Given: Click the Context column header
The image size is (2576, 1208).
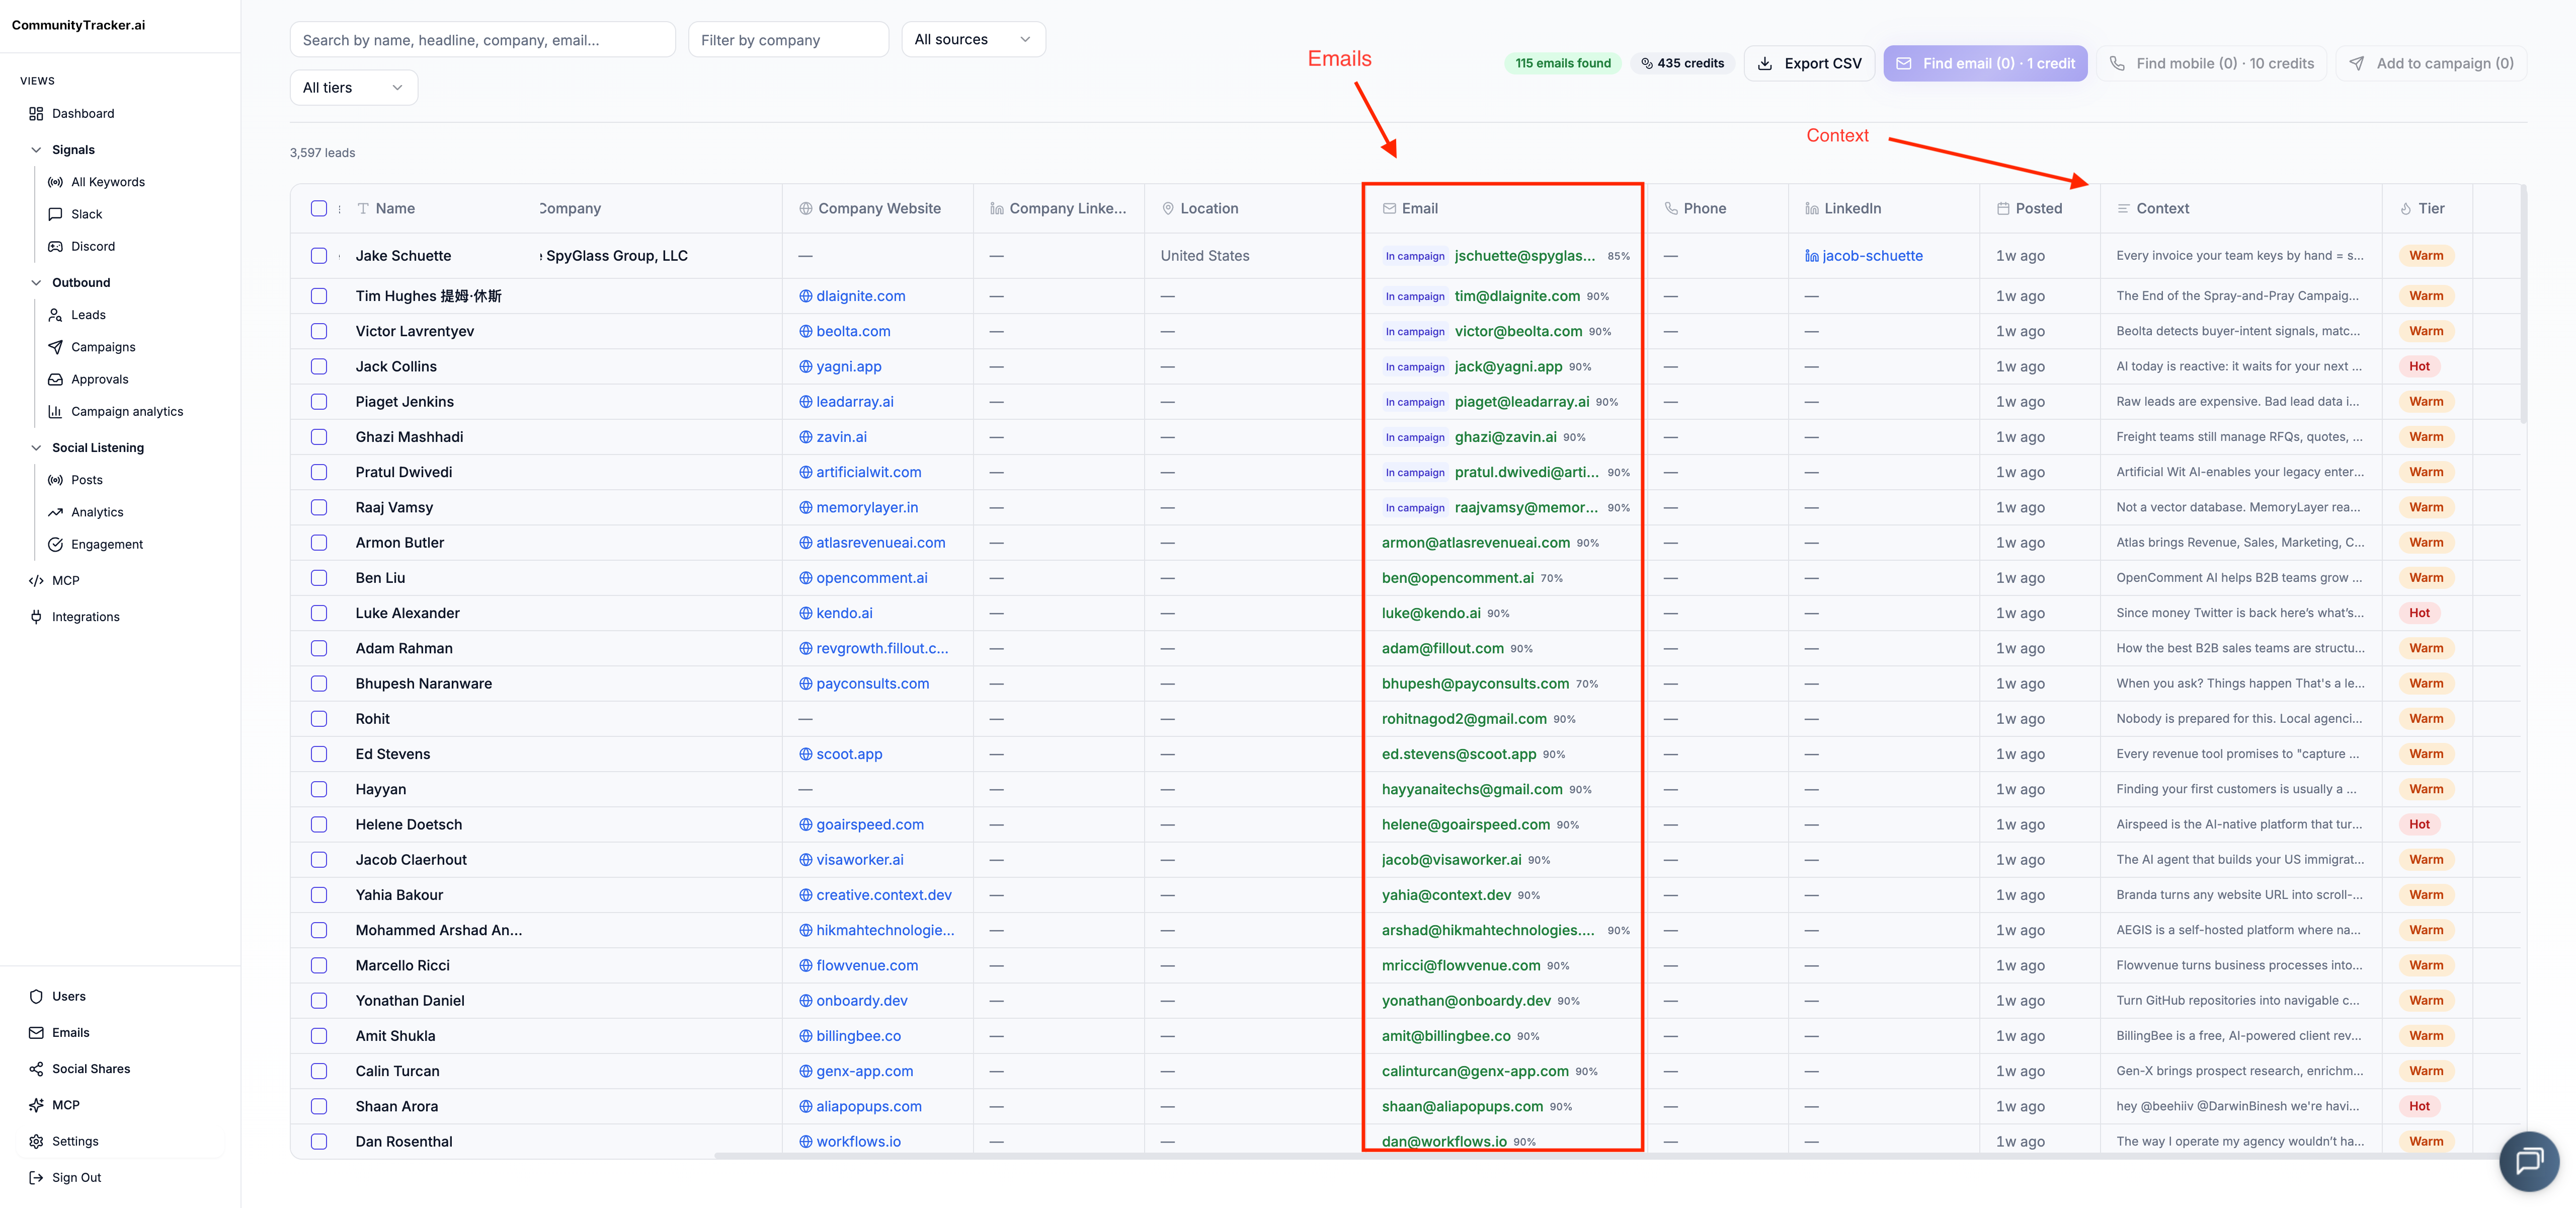Looking at the screenshot, I should [2162, 208].
